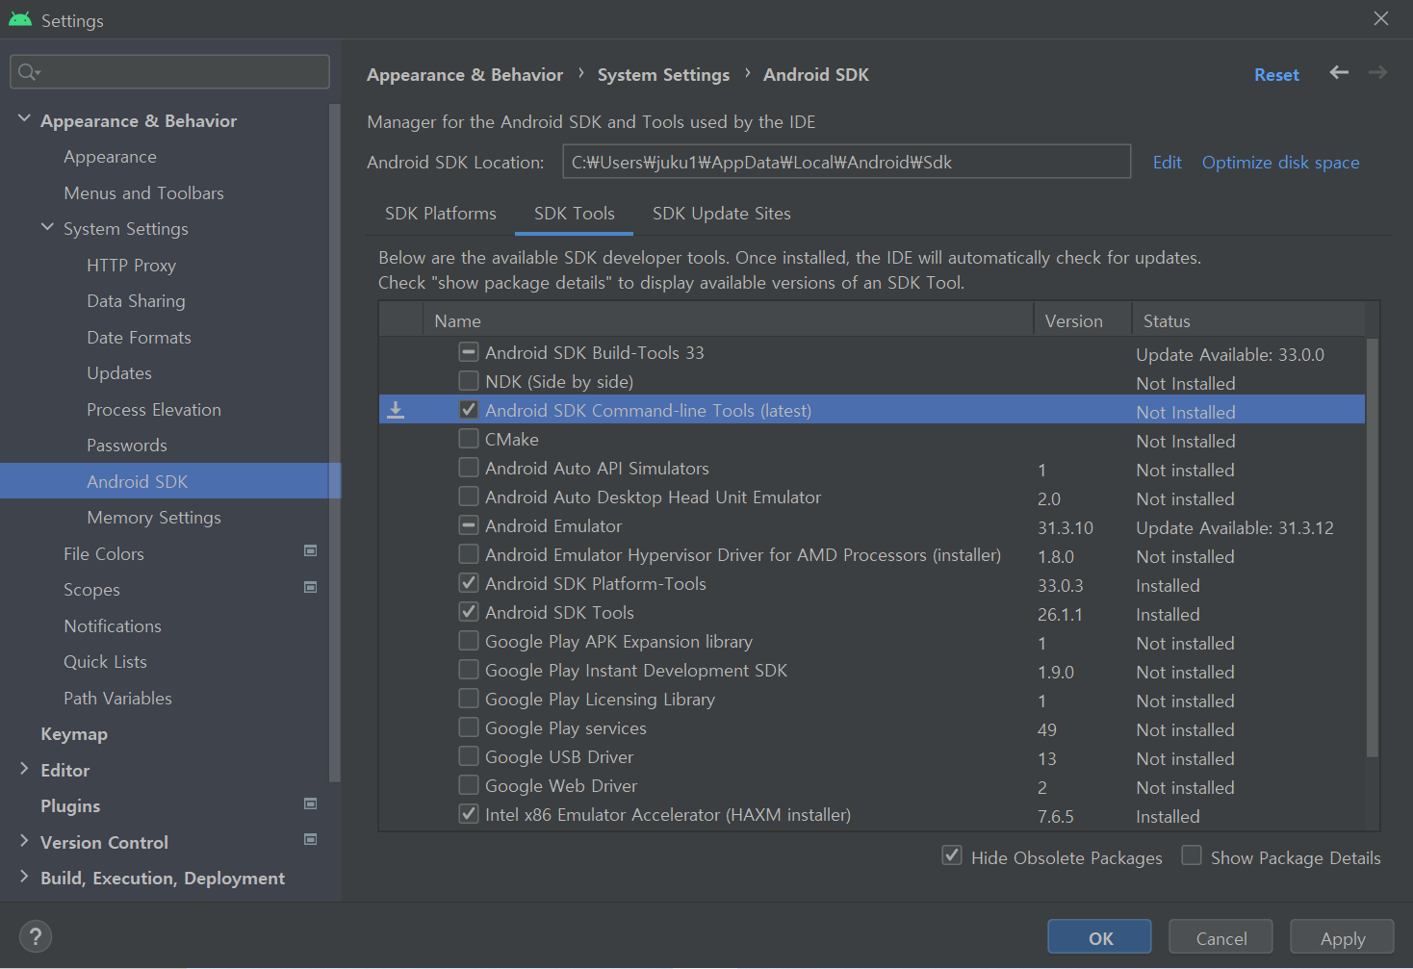Select Updates in System Settings
Image resolution: width=1413 pixels, height=969 pixels.
click(x=119, y=373)
